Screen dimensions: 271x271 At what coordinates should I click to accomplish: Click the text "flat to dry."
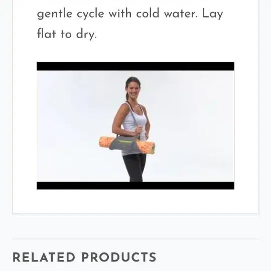[x=67, y=34]
